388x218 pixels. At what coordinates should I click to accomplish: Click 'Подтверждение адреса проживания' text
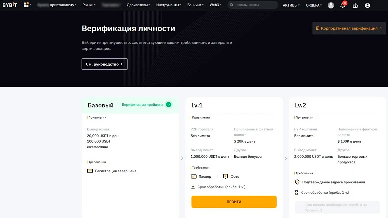pyautogui.click(x=333, y=182)
